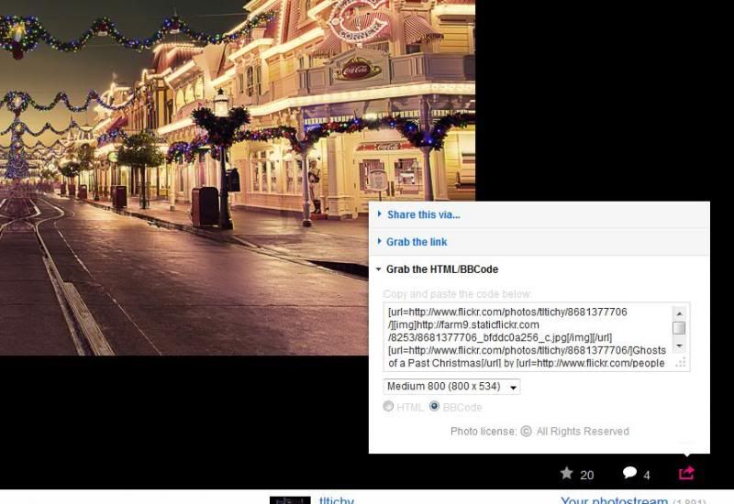
Task: Click the favorites count 20
Action: point(587,475)
